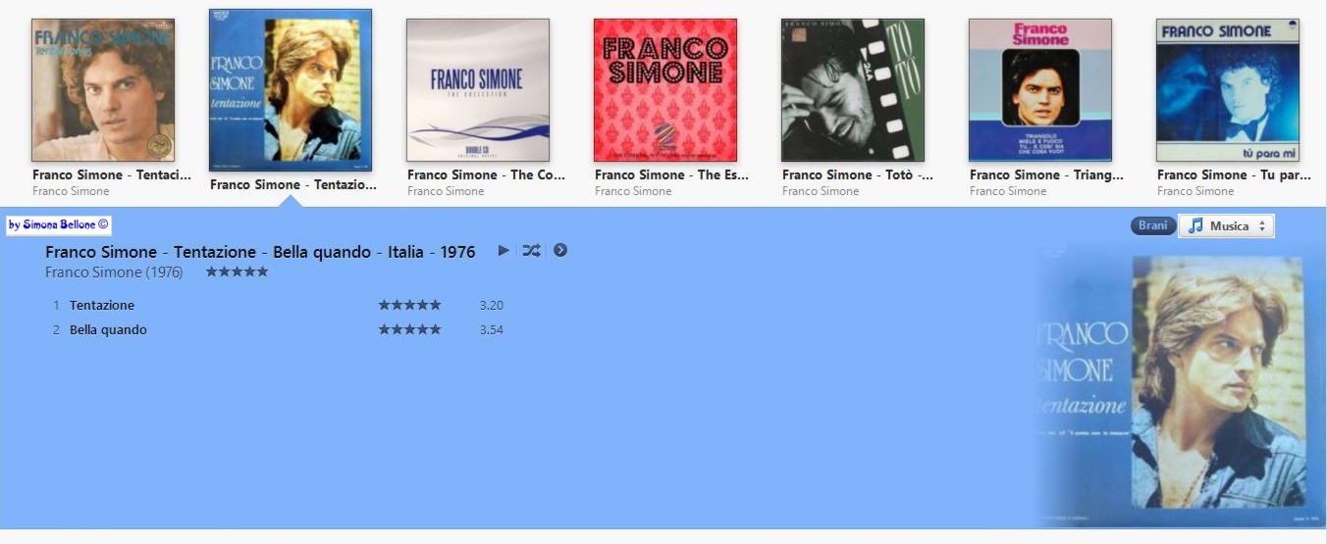Shuffle the album tracks
This screenshot has width=1327, height=544.
[x=531, y=251]
